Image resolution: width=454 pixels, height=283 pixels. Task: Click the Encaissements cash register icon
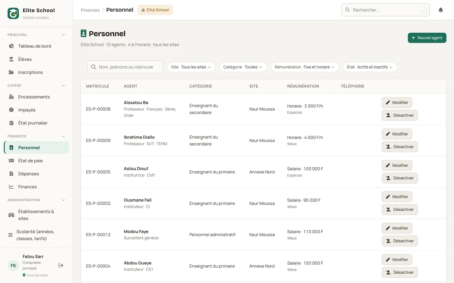11,97
